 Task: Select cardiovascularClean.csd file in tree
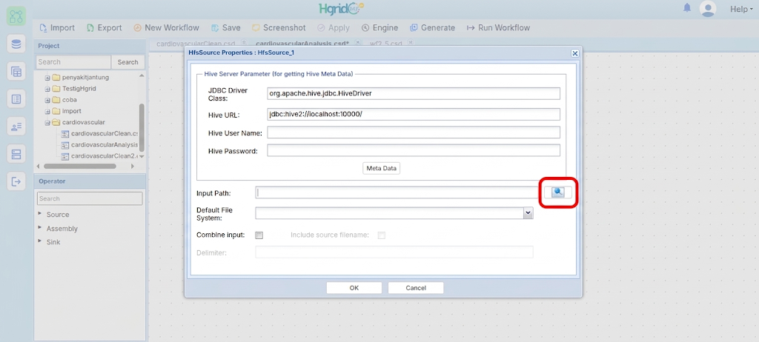99,133
